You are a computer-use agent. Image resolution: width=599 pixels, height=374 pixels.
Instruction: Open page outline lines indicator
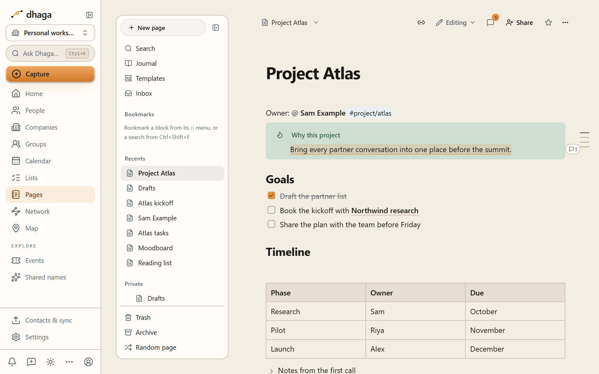point(584,140)
